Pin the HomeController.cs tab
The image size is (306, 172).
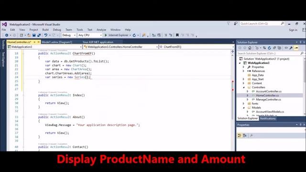click(34, 42)
